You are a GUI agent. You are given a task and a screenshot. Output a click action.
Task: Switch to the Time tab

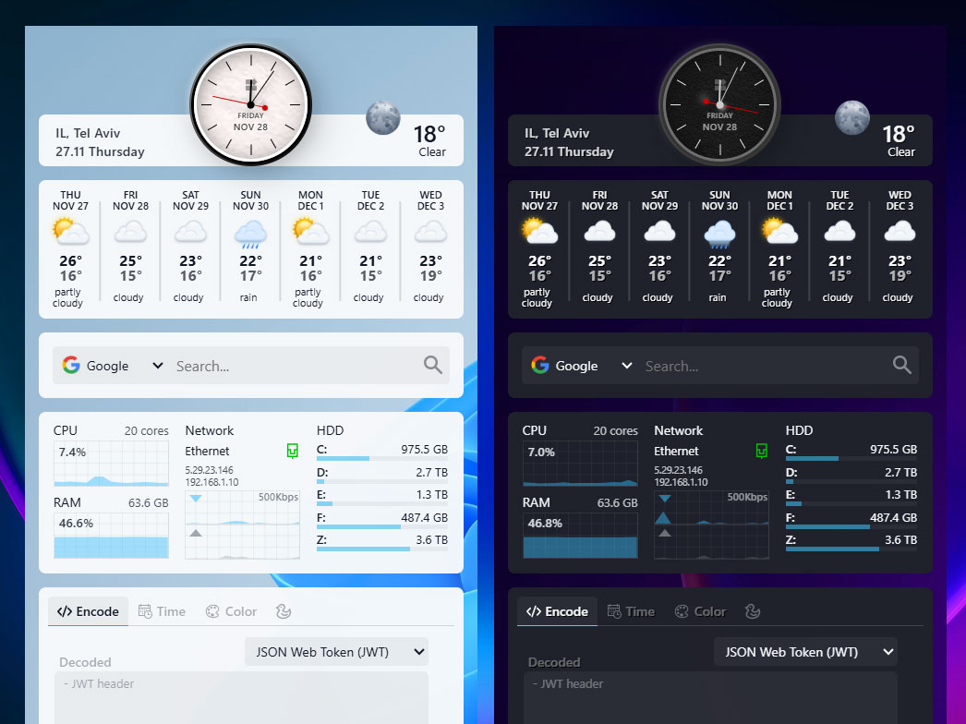162,611
